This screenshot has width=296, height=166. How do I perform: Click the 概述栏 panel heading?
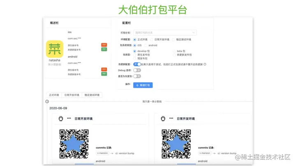coord(54,23)
